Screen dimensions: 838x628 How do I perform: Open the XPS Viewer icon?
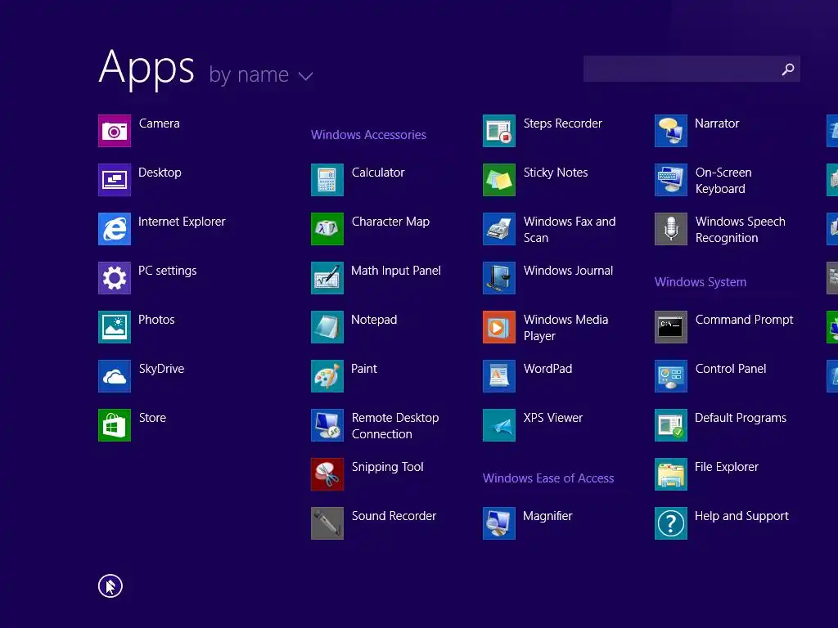click(499, 425)
